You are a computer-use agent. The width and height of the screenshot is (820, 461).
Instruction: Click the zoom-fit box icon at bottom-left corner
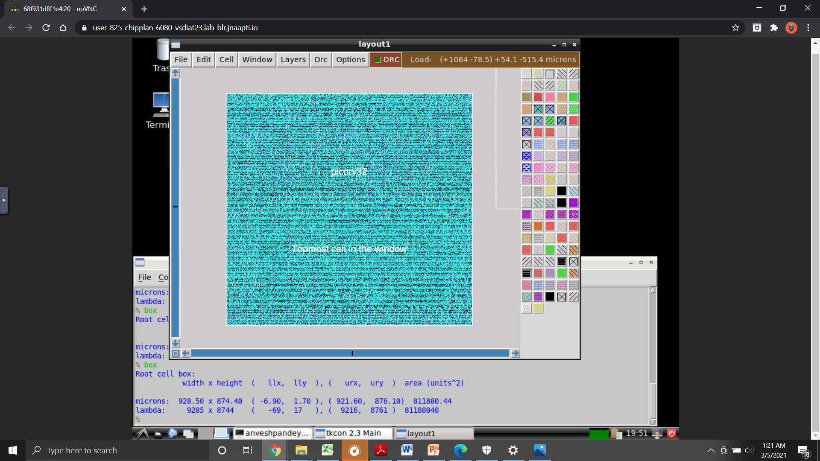click(175, 353)
